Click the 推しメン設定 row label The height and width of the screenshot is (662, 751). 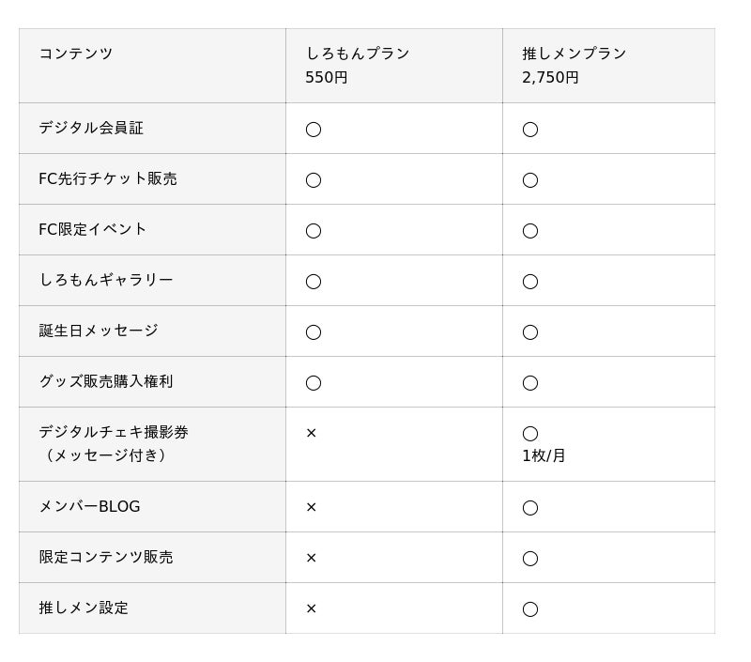84,608
